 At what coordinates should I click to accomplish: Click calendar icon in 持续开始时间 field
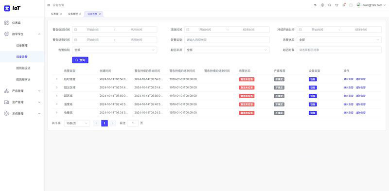pyautogui.click(x=300, y=30)
